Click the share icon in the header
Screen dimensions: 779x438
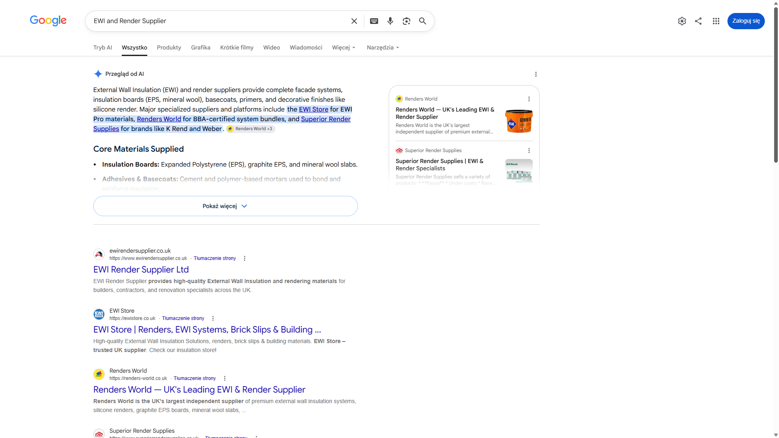pyautogui.click(x=698, y=21)
